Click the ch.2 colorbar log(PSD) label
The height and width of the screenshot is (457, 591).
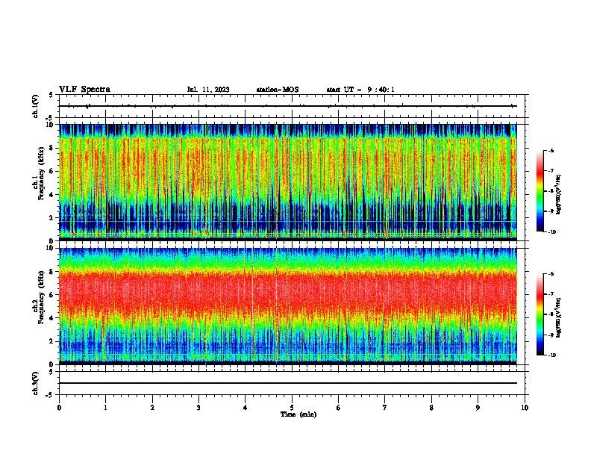559,317
